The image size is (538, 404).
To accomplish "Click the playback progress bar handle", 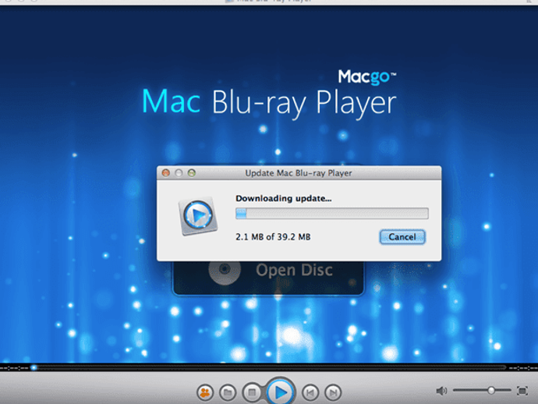I will pos(34,367).
